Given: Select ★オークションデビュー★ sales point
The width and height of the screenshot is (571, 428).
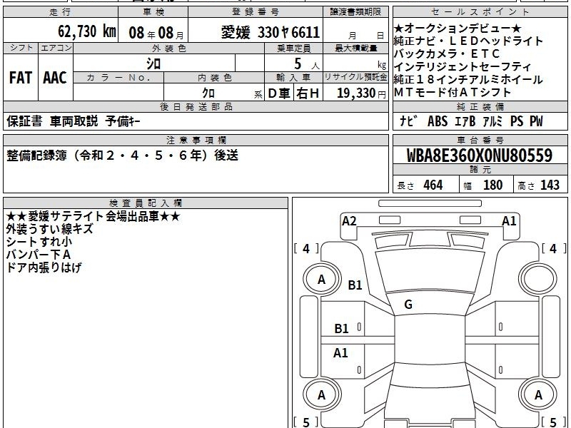Looking at the screenshot, I should pos(458,28).
